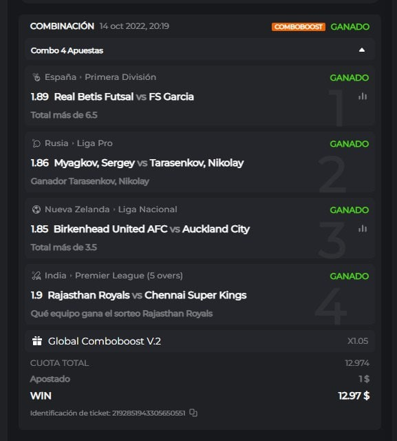Screen dimensions: 397x441
Task: Open stats icon for Real Betis Futsal match
Action: [x=363, y=96]
